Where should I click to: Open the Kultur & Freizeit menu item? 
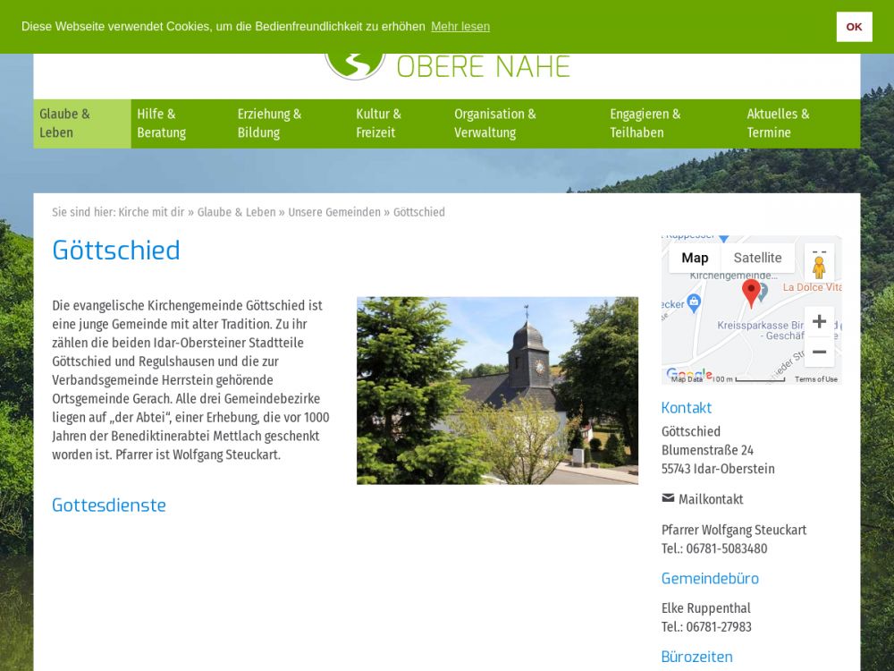point(379,123)
